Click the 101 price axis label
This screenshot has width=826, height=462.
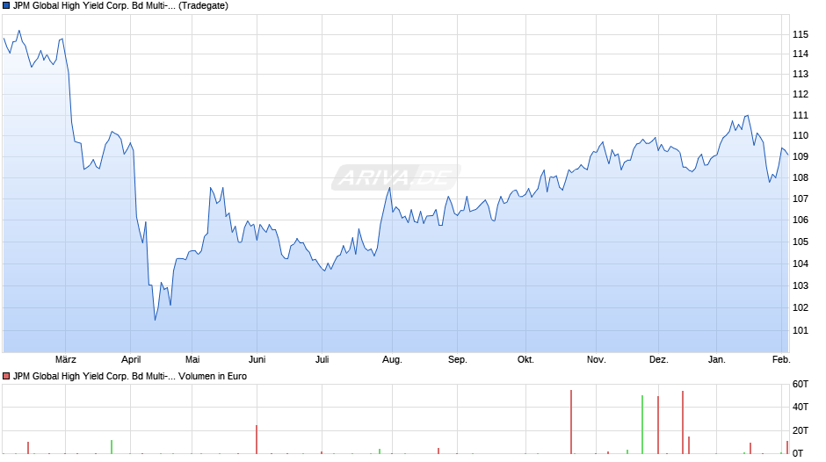[x=801, y=331]
